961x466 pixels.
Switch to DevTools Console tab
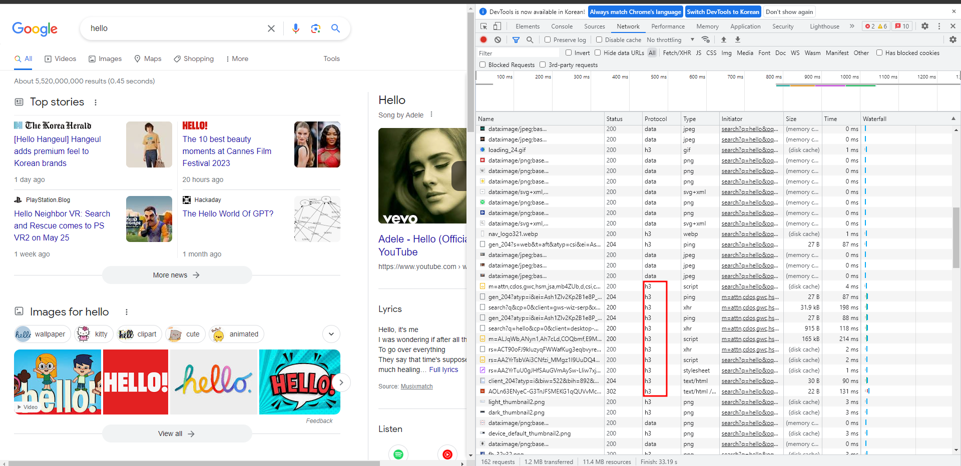[x=562, y=26]
